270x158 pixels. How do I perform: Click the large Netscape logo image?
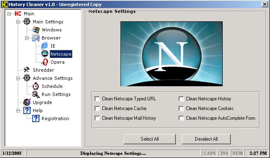(x=171, y=54)
